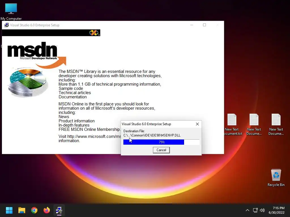Open the My Computer desktop icon
The image size is (290, 217).
pyautogui.click(x=11, y=12)
